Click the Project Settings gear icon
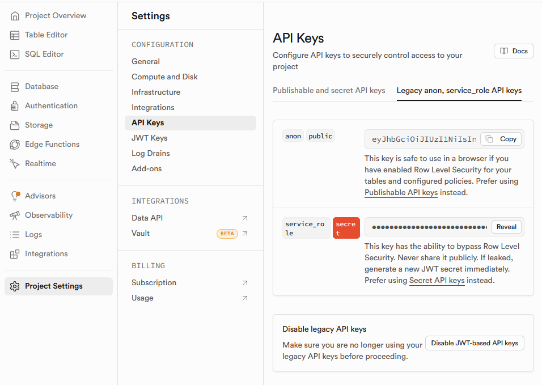 pos(15,286)
